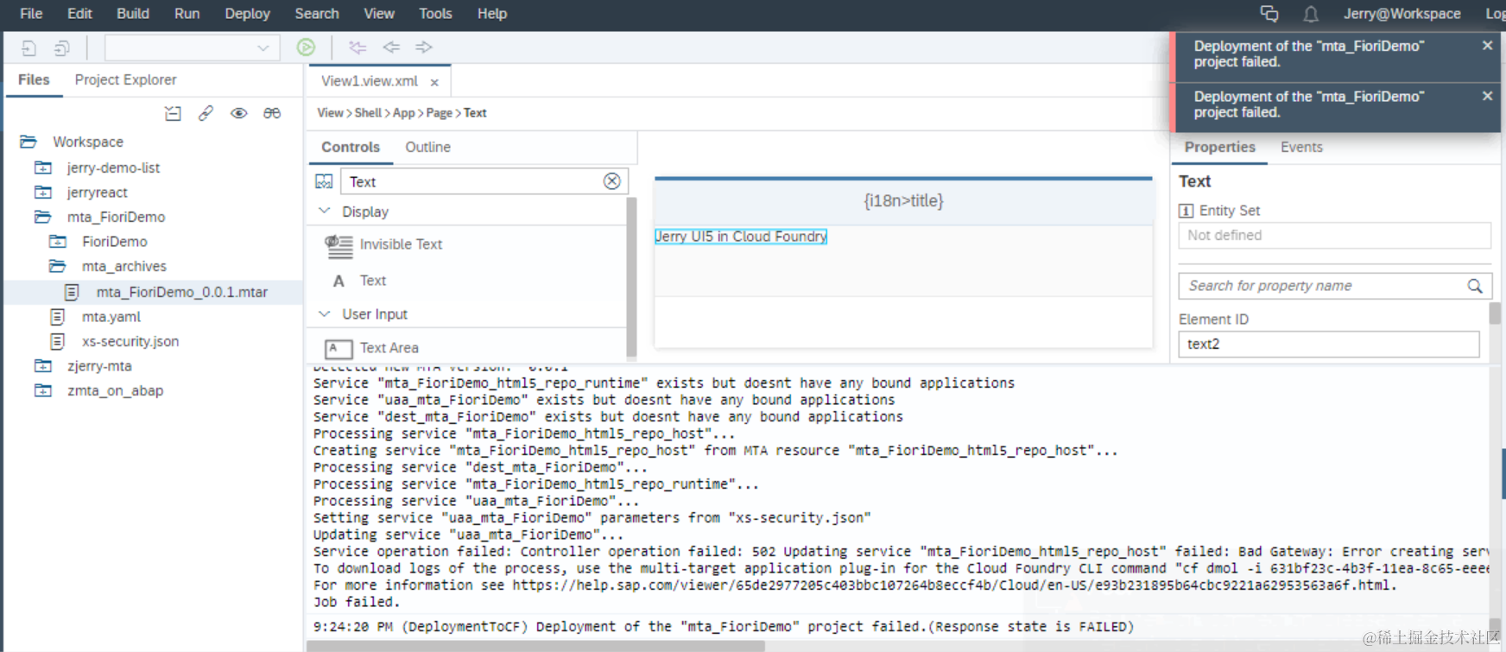Click the Run play icon in toolbar
Image resolution: width=1506 pixels, height=652 pixels.
[x=306, y=47]
